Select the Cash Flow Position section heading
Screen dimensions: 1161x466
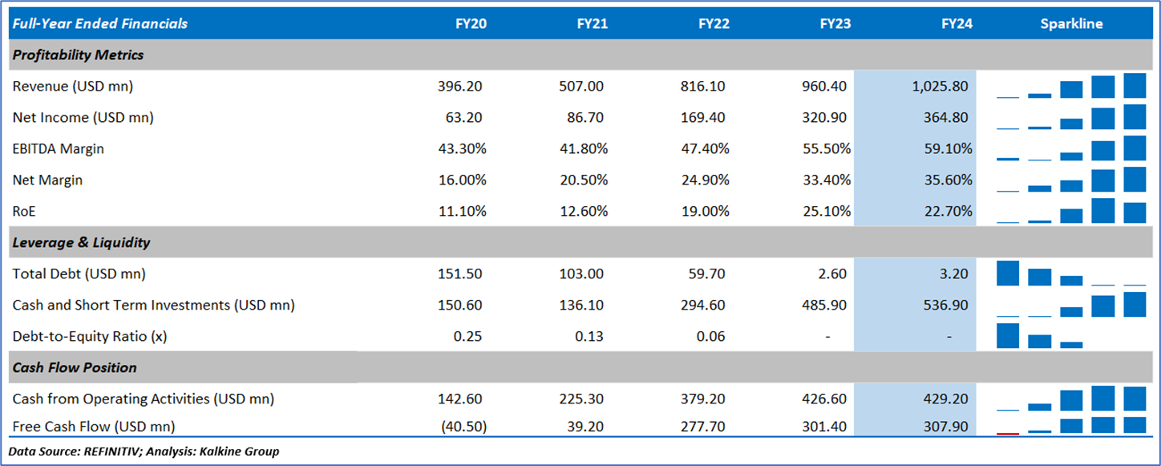click(x=75, y=367)
